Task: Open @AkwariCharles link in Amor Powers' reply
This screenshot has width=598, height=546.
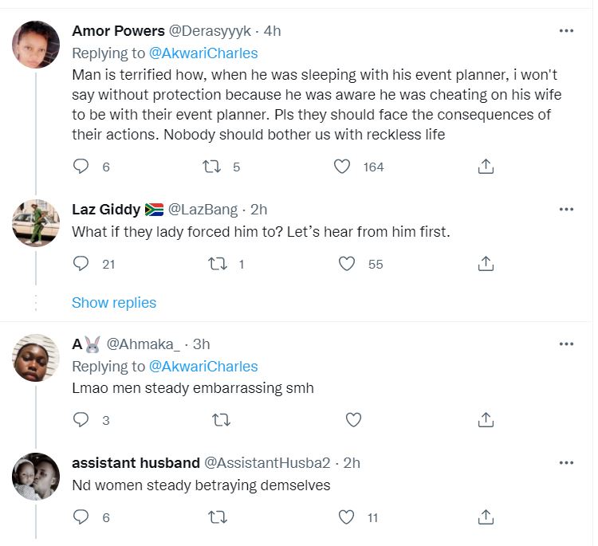Action: (204, 53)
